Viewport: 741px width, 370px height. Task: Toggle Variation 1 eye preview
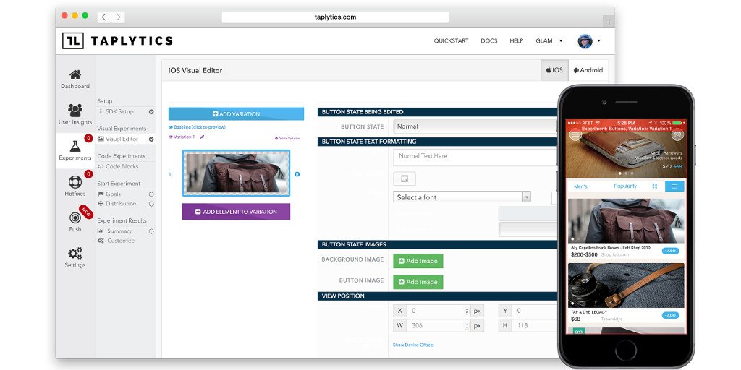pos(171,137)
